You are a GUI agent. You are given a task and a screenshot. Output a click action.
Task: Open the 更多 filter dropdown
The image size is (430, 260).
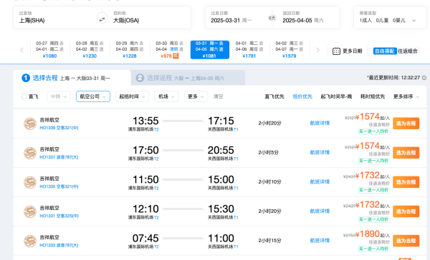click(x=196, y=96)
